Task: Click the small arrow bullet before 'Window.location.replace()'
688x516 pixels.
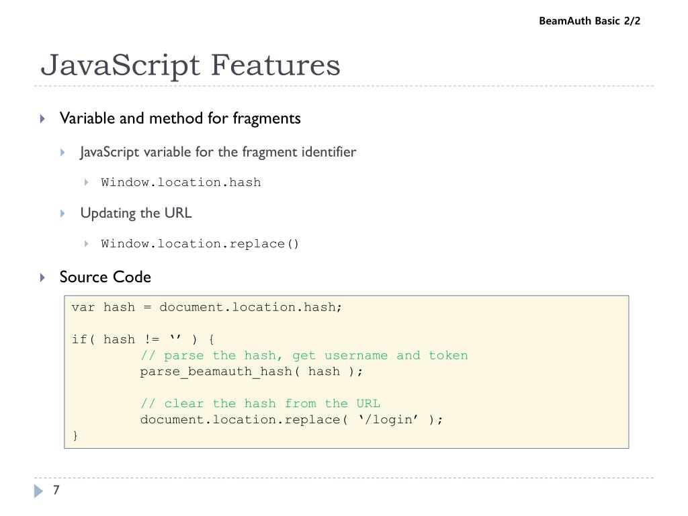Action: point(87,243)
